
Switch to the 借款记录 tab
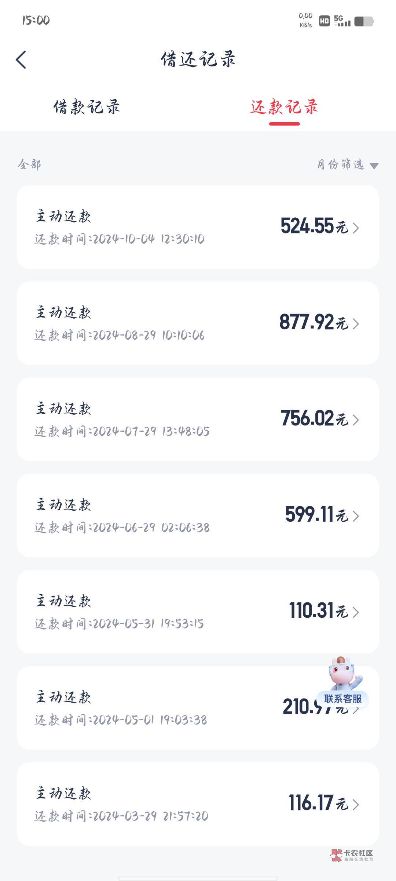click(x=87, y=107)
